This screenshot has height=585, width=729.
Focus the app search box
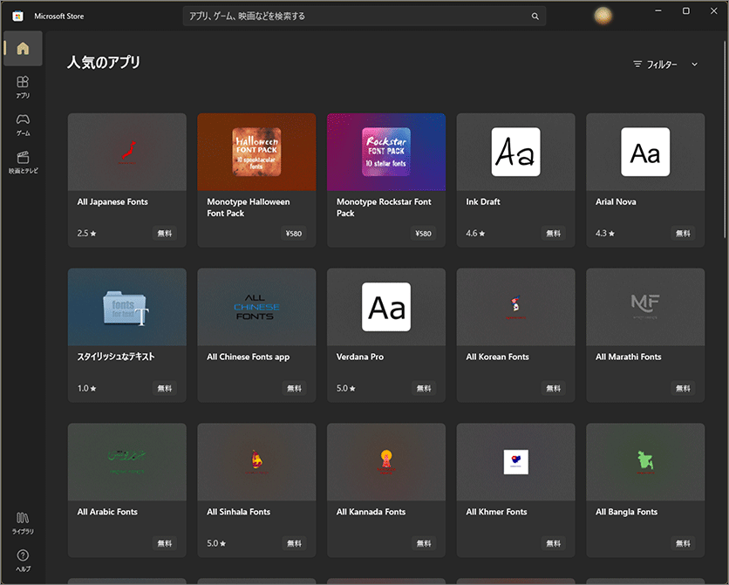(364, 17)
